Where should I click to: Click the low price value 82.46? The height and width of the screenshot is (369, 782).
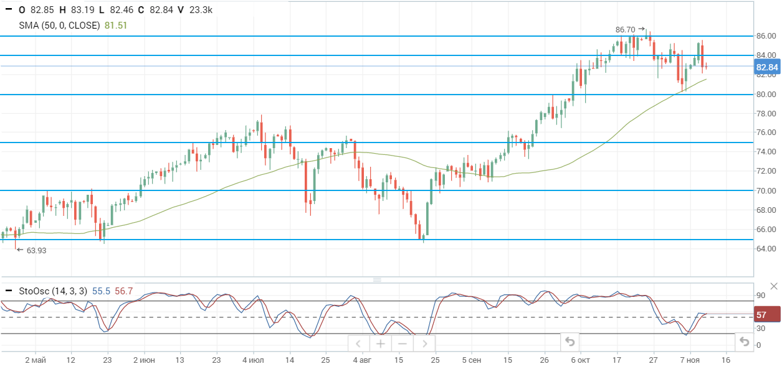(122, 10)
